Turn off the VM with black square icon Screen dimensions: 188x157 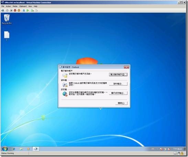[x=11, y=11]
